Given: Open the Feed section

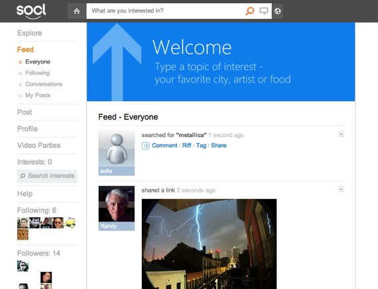Looking at the screenshot, I should (x=25, y=50).
